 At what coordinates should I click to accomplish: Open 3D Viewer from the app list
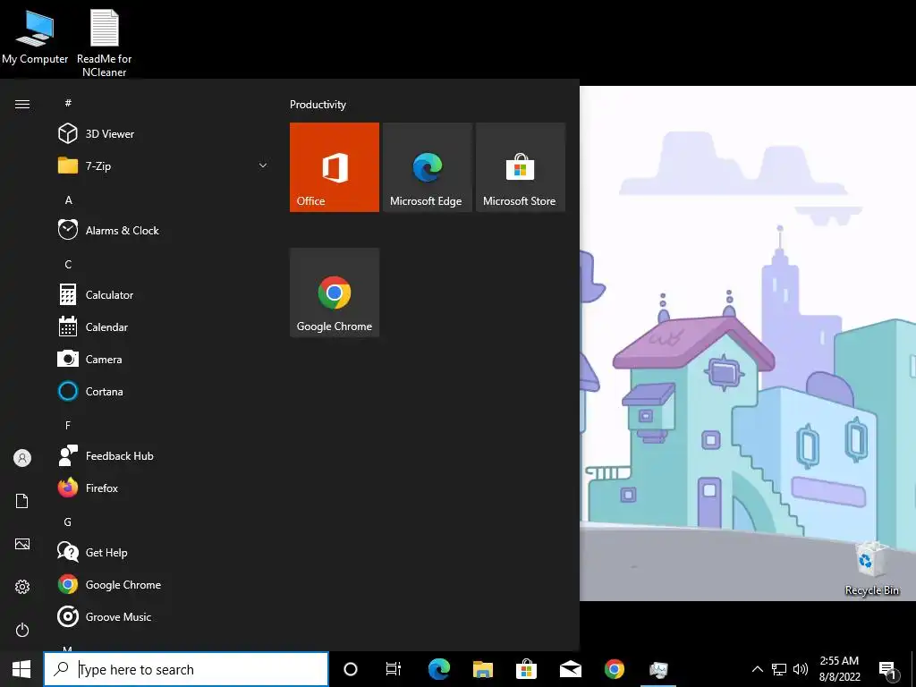coord(161,134)
